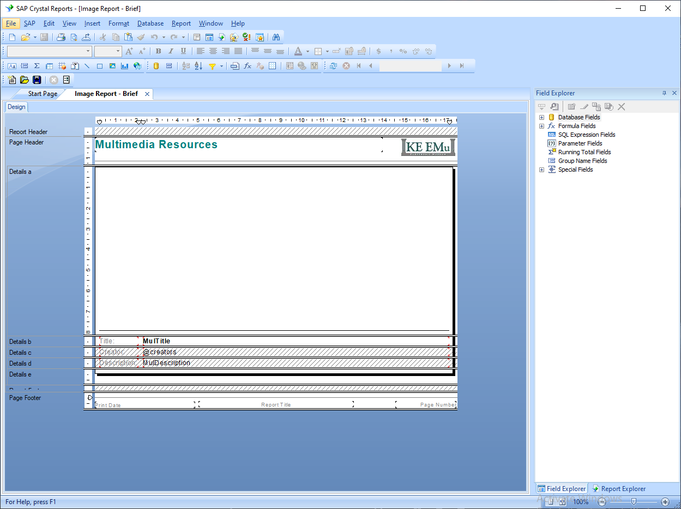Toggle Underline formatting

tap(183, 51)
